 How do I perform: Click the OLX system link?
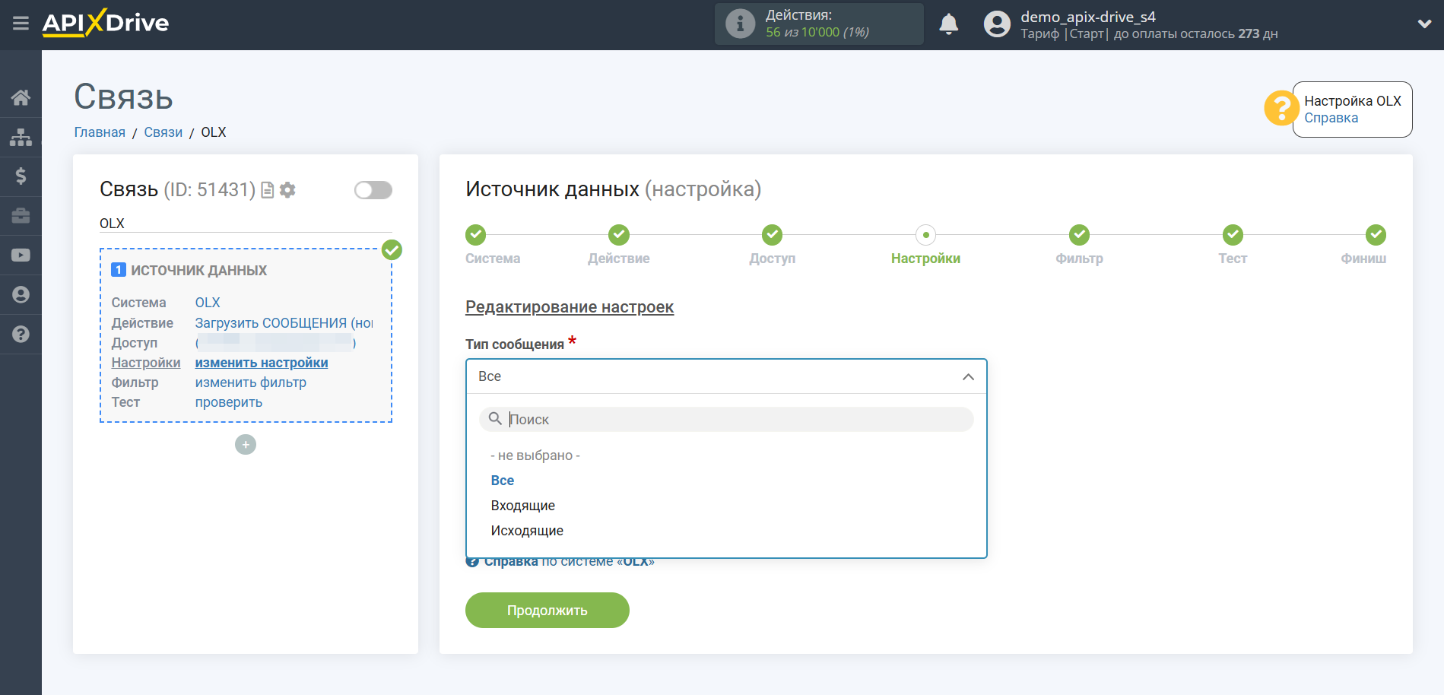click(x=208, y=303)
